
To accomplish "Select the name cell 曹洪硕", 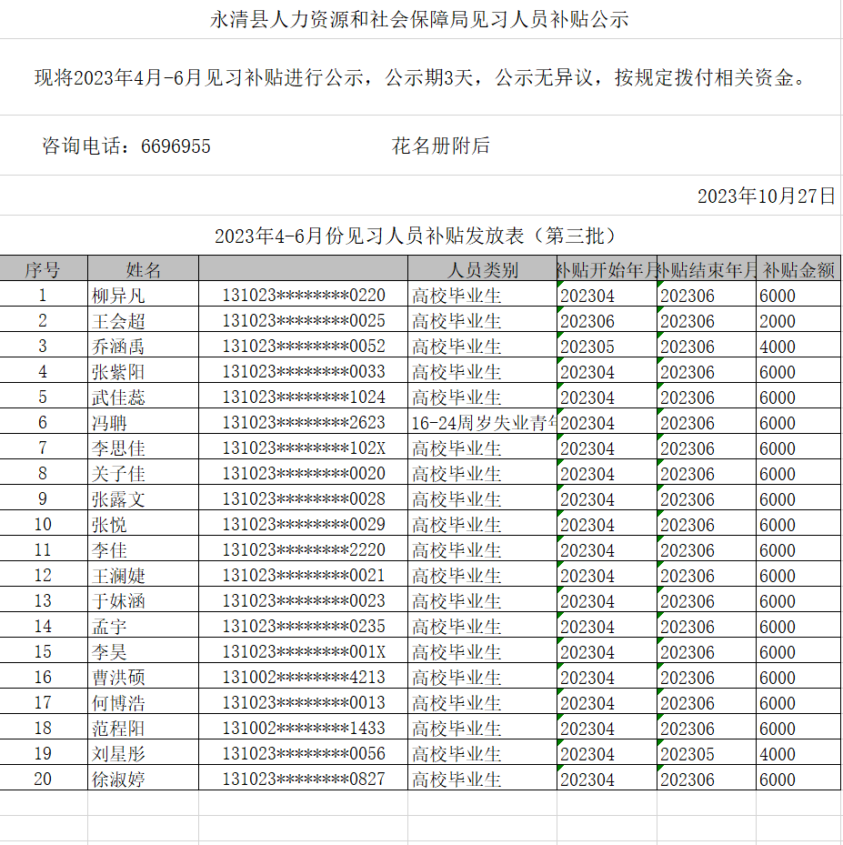I will tap(144, 677).
